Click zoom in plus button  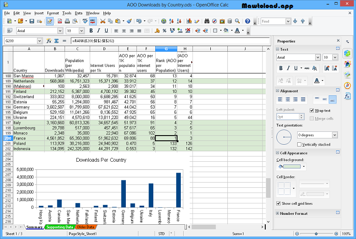pos(336,234)
